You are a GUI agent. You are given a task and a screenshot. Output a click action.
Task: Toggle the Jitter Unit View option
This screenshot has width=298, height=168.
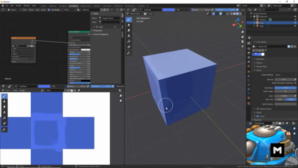click(280, 99)
